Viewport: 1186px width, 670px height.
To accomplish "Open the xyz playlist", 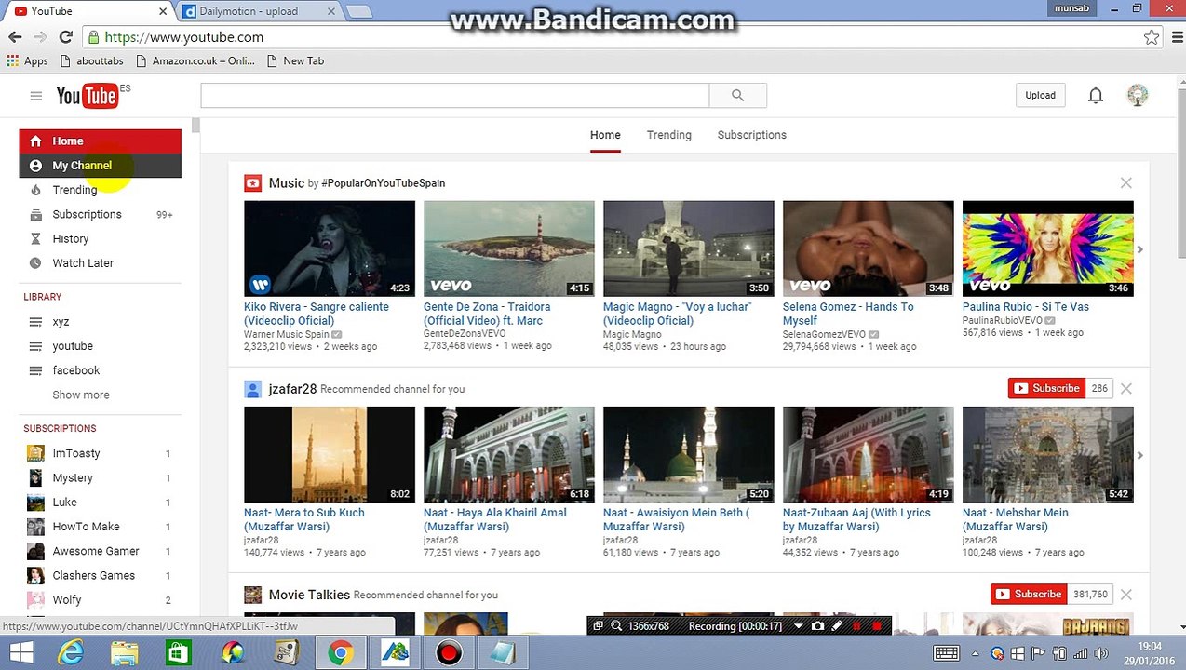I will [x=61, y=322].
